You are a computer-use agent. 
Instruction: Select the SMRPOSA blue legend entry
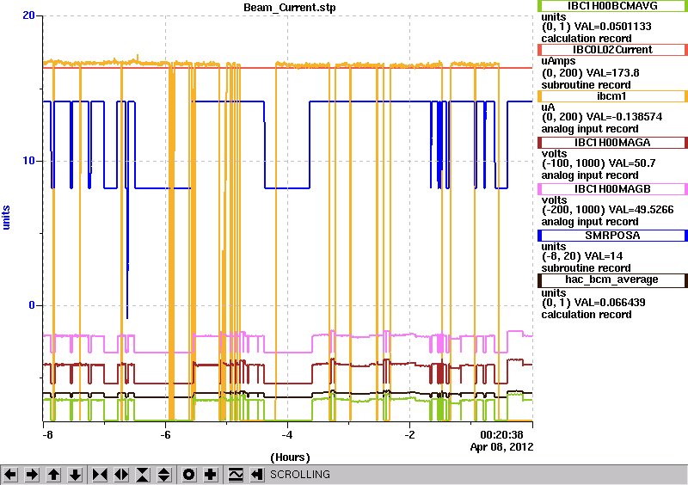point(612,236)
